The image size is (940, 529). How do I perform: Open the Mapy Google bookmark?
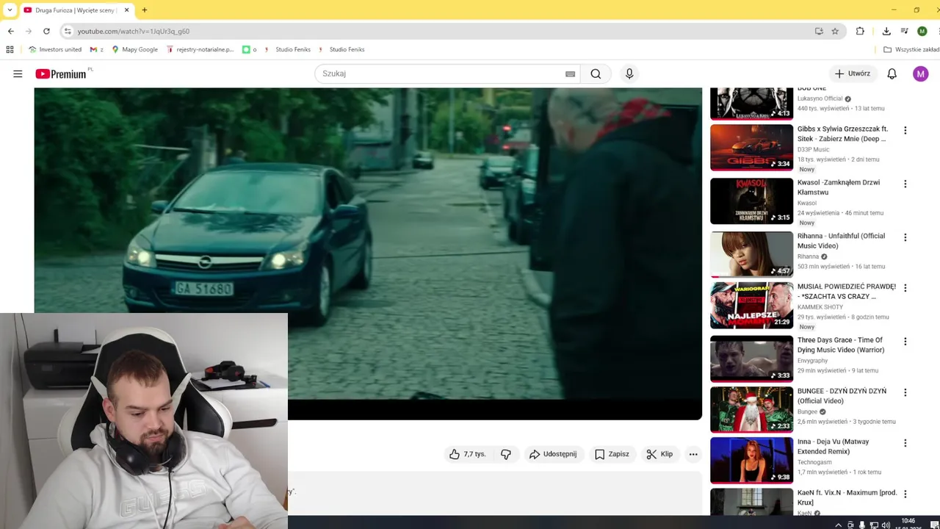tap(134, 49)
